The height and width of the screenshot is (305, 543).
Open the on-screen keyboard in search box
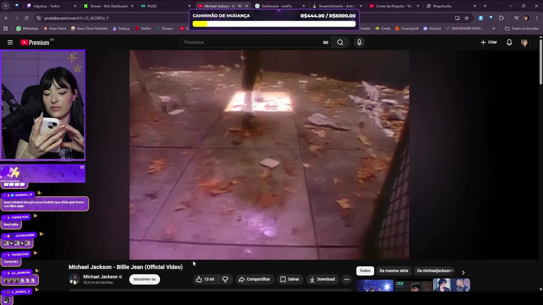pos(325,42)
